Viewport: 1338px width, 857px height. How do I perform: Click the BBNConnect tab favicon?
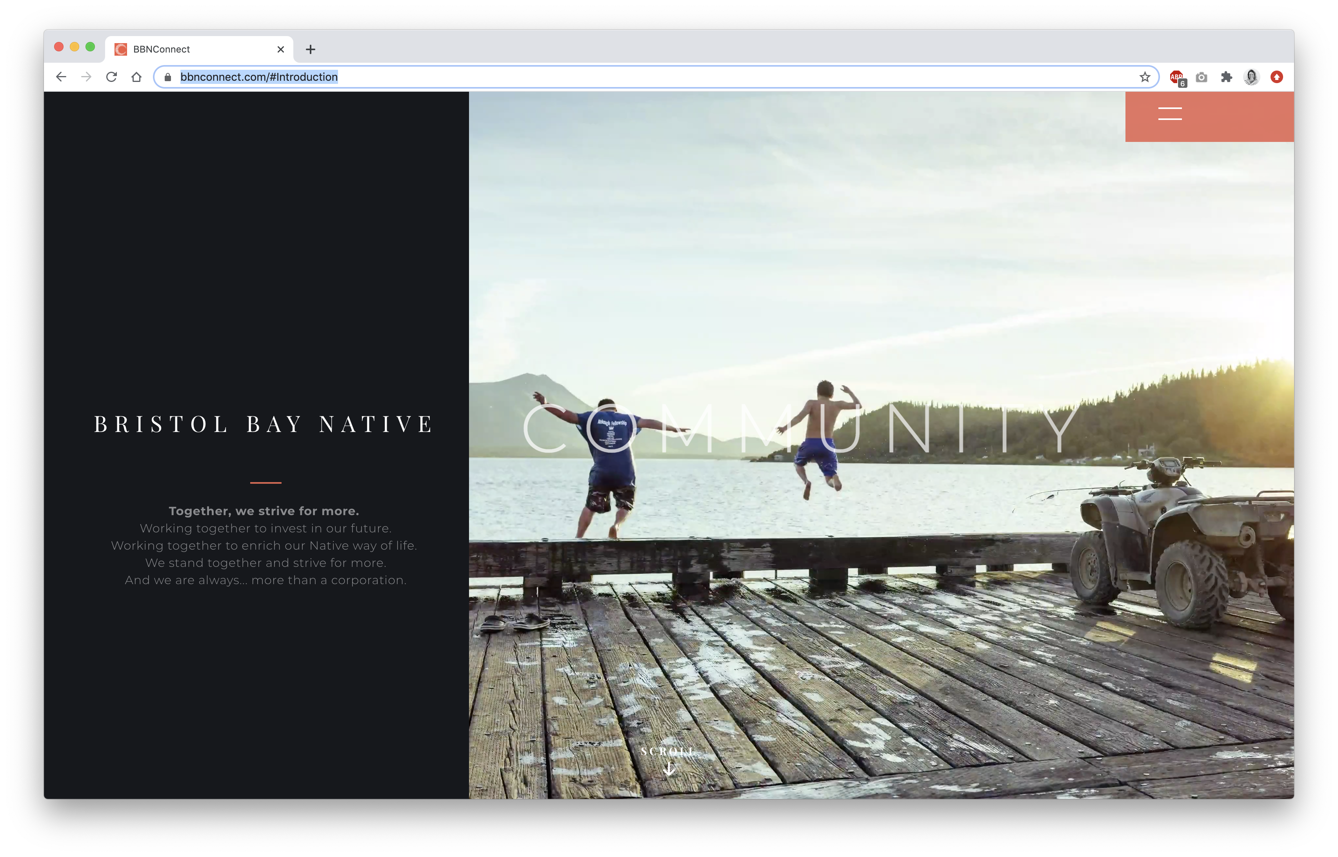pos(121,49)
